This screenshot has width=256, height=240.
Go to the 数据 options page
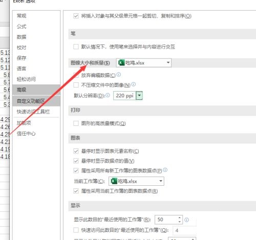[x=22, y=37]
